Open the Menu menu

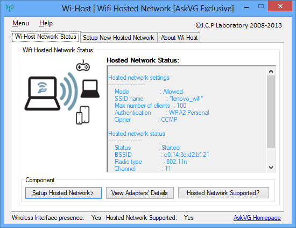click(20, 23)
